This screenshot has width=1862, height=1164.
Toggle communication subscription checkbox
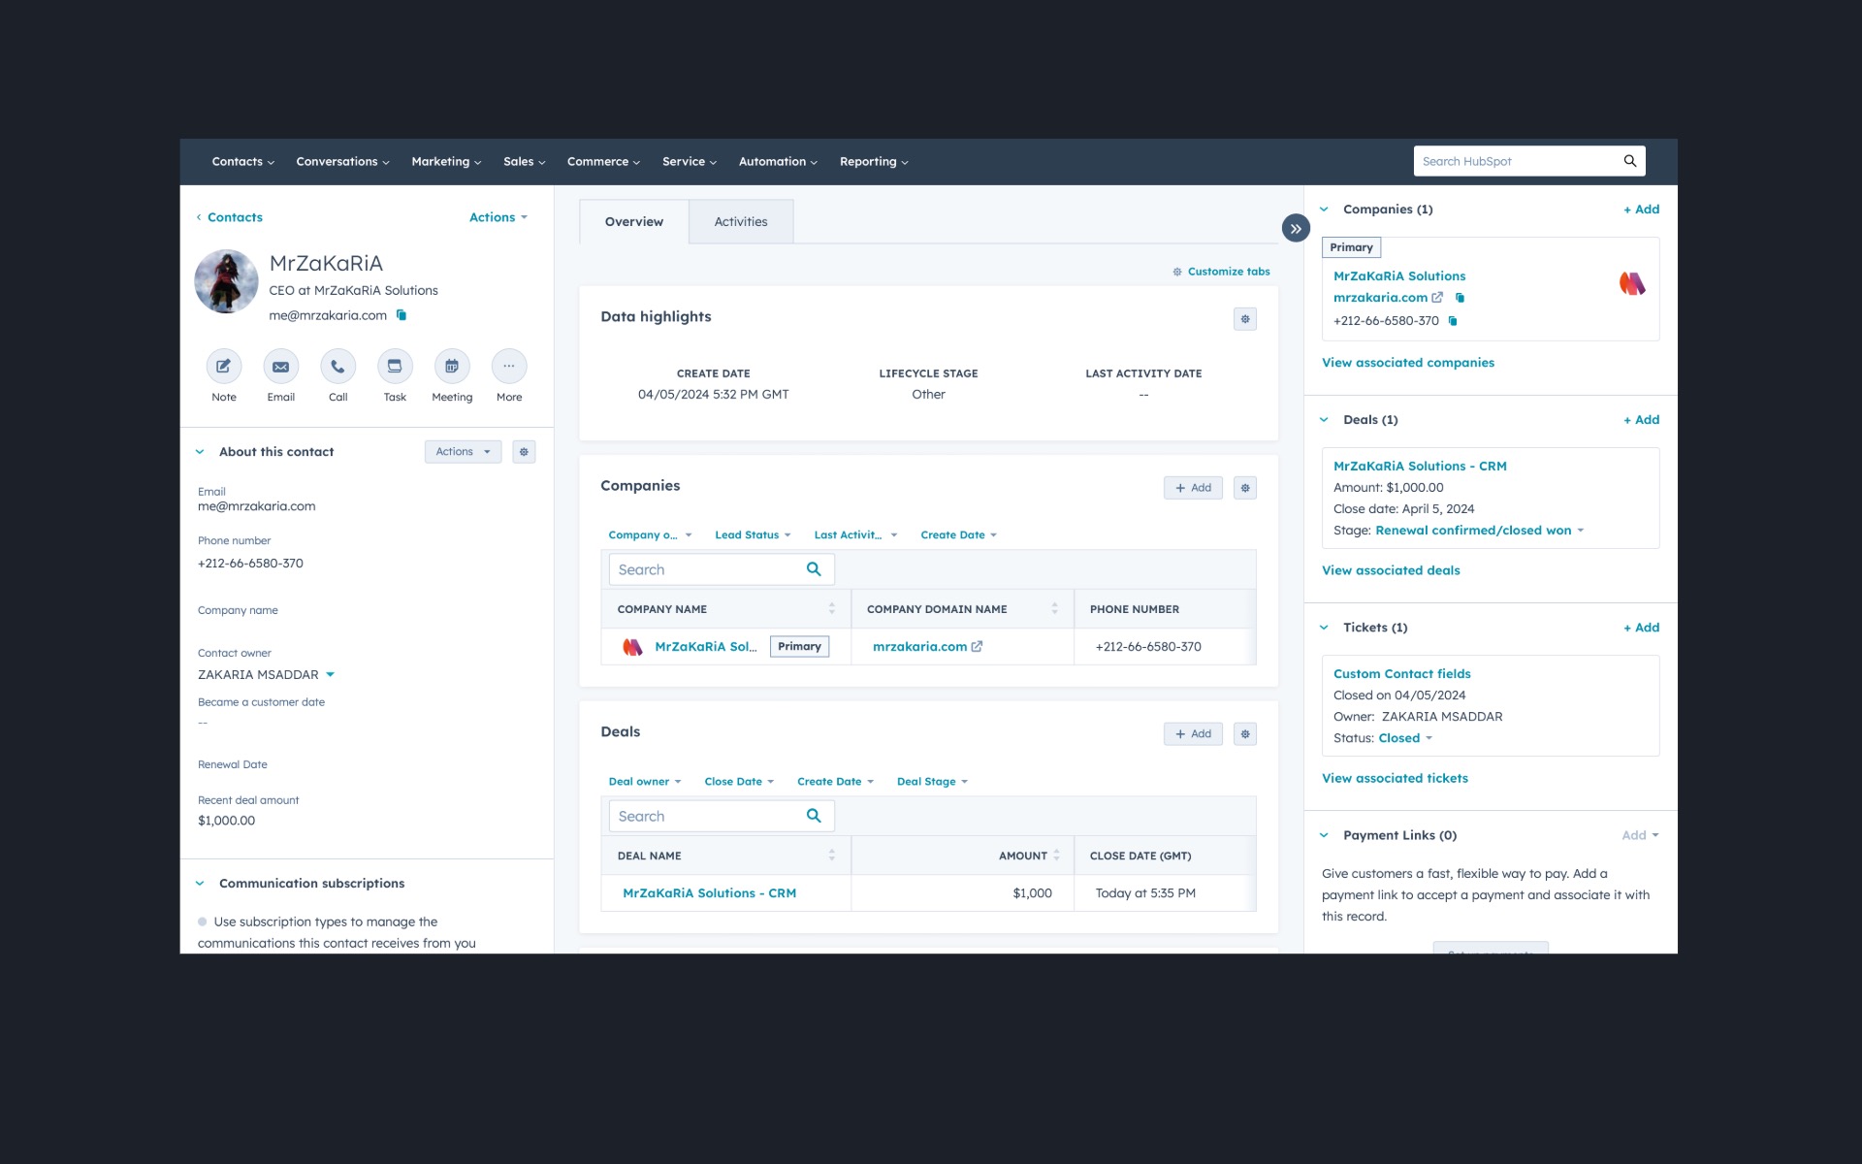204,921
